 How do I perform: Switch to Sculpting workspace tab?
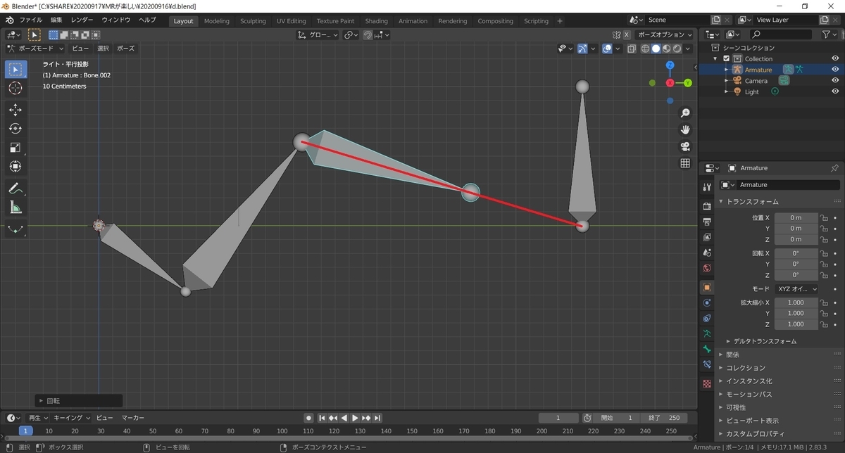[253, 21]
